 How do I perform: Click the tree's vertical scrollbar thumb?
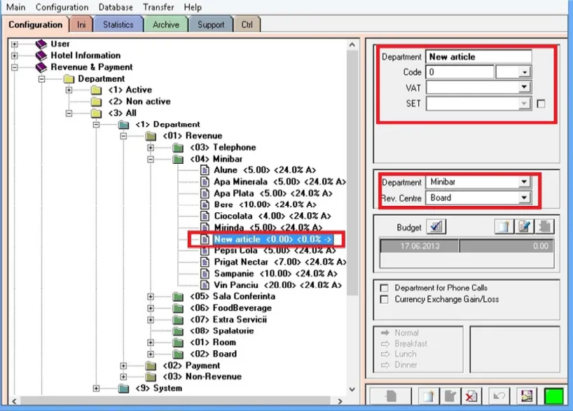tap(352, 172)
